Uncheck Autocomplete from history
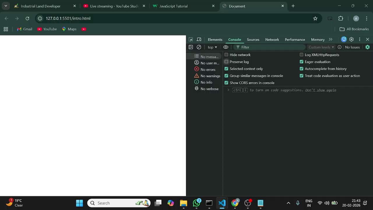Screen dimensions: 373x210 tap(302, 69)
